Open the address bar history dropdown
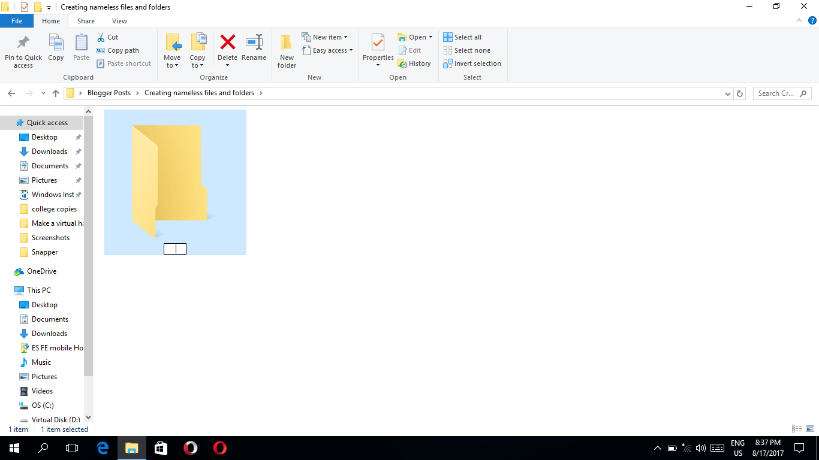The image size is (819, 460). [728, 93]
